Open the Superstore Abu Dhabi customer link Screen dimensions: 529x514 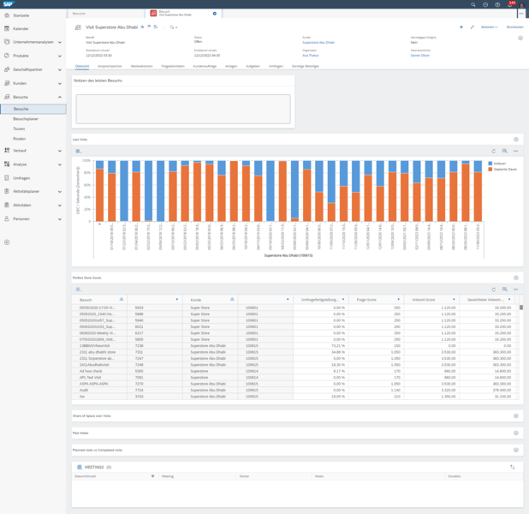(x=318, y=43)
